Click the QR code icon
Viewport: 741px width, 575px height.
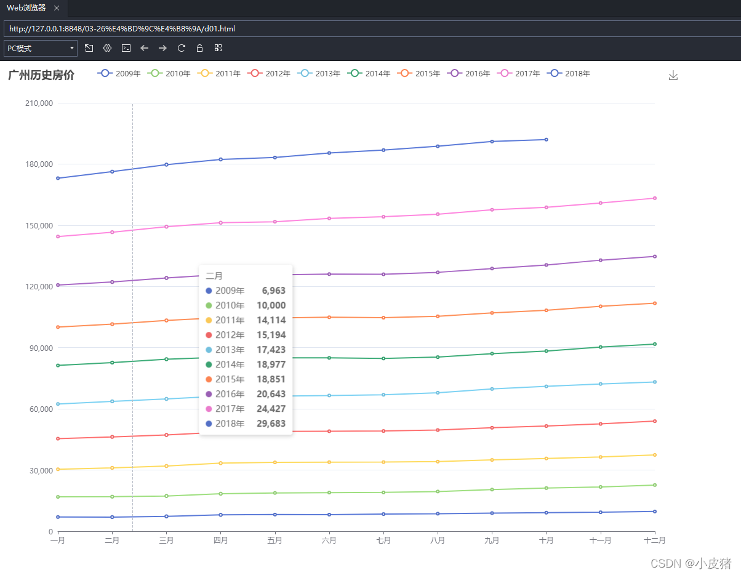(218, 48)
